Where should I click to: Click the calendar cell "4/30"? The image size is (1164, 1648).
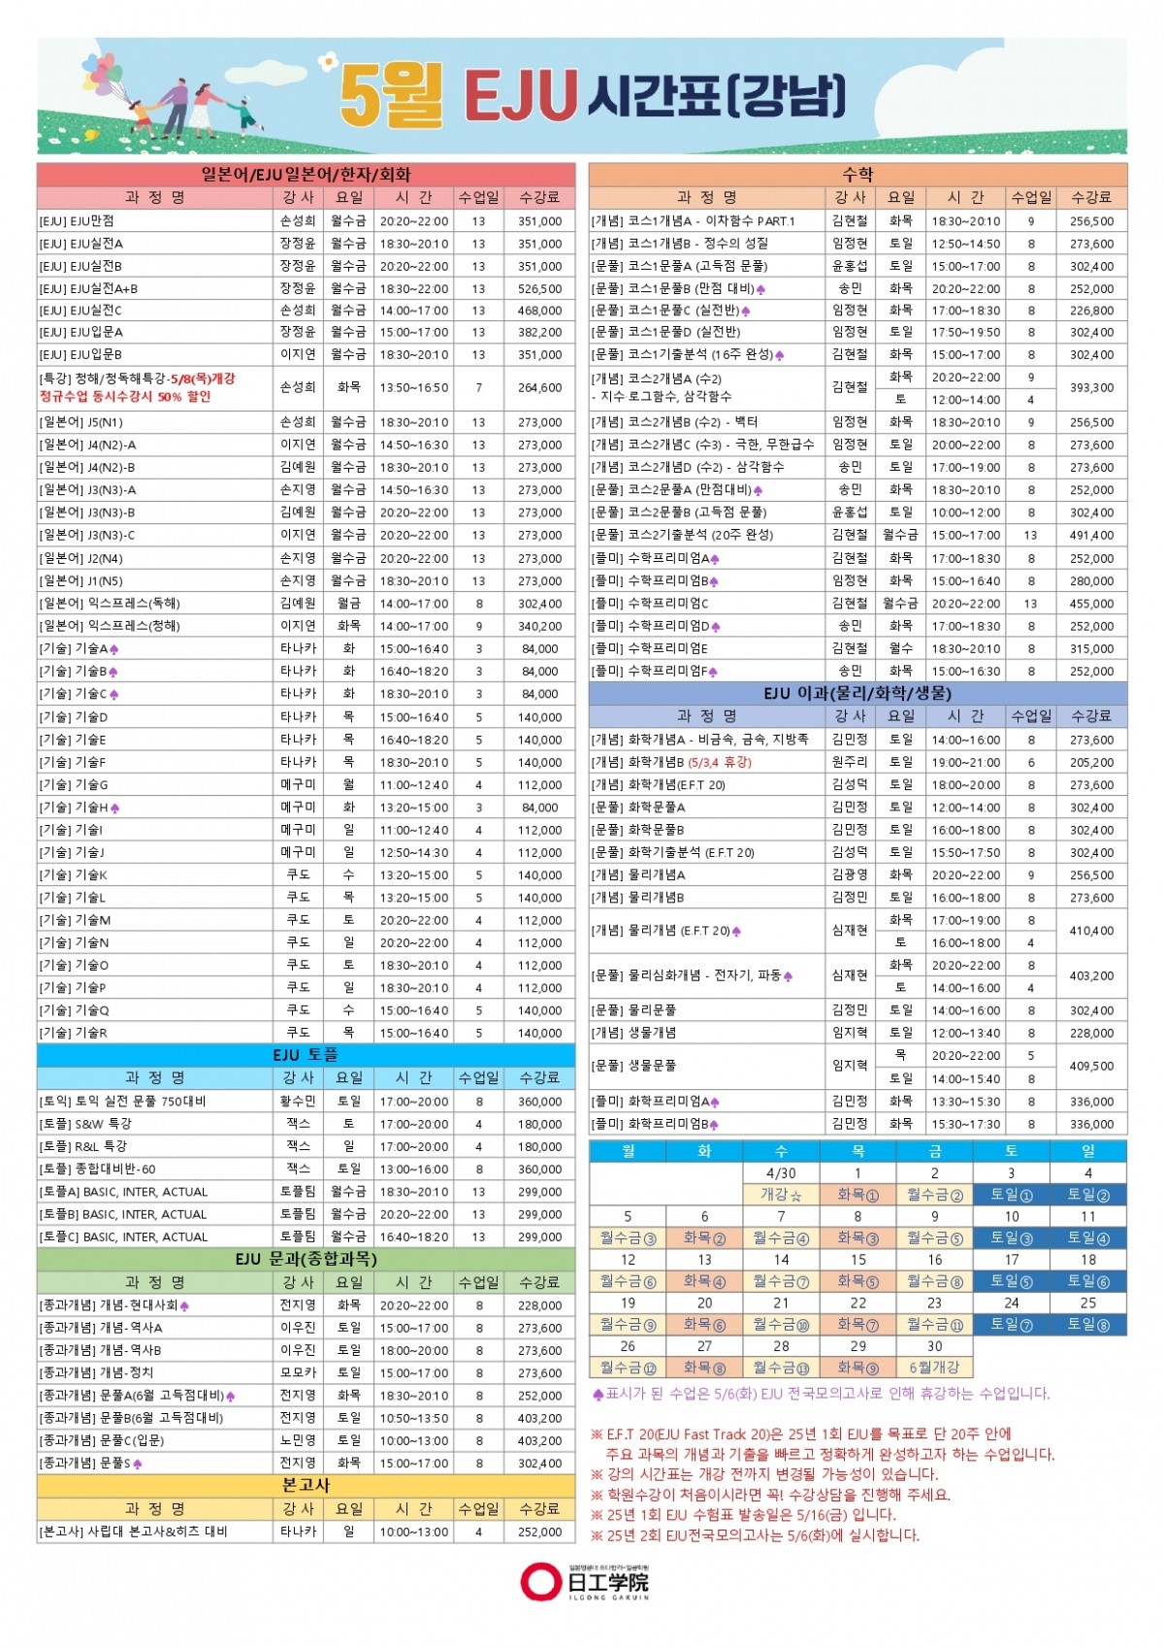pos(781,1173)
